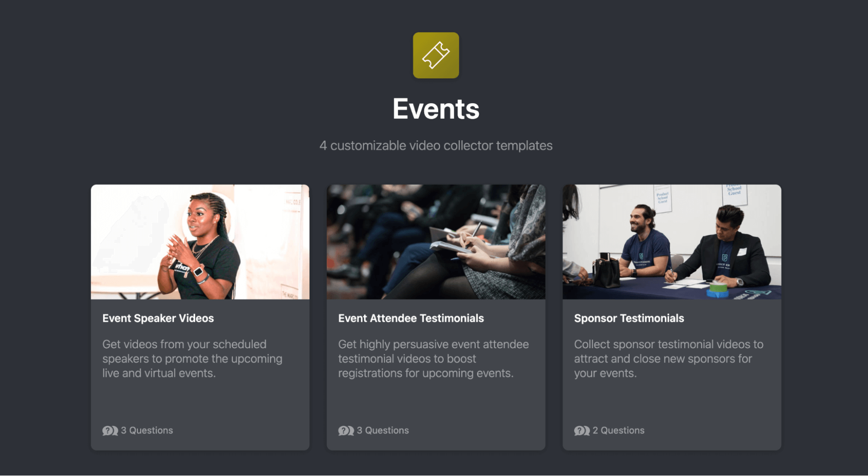The image size is (868, 476).
Task: Click the '2 Questions' label on Sponsor Testimonials
Action: (x=619, y=430)
